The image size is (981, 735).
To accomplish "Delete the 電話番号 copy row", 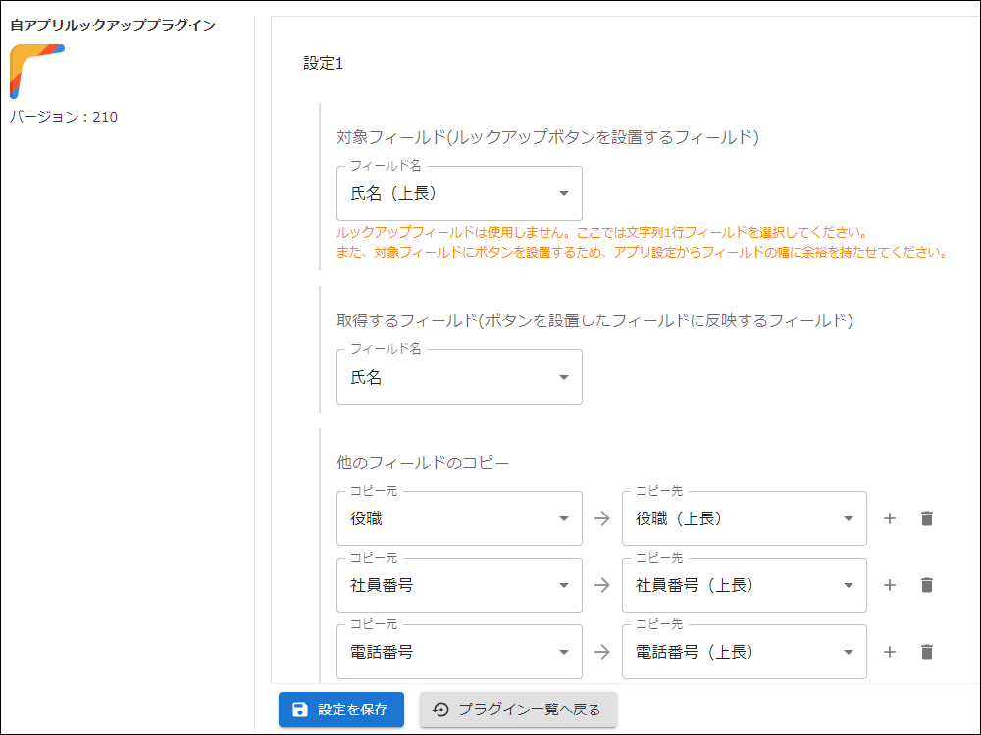I will [x=927, y=652].
